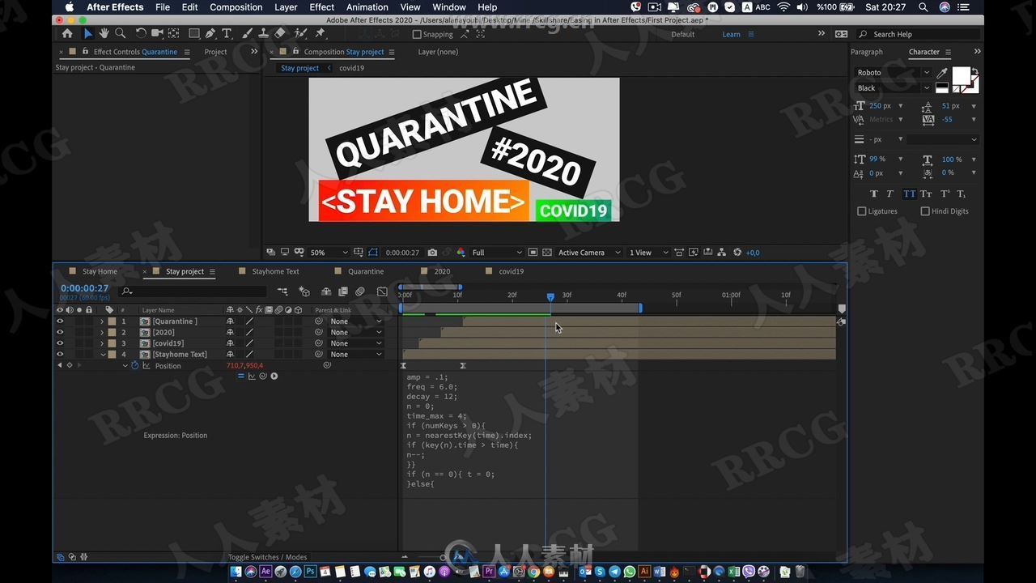Viewport: 1036px width, 583px height.
Task: Expand the Quarantine layer properties
Action: [x=102, y=321]
